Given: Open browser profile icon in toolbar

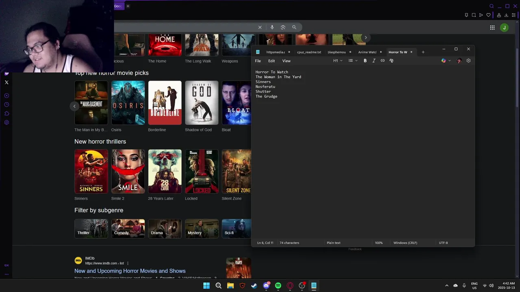Looking at the screenshot, I should 499,15.
